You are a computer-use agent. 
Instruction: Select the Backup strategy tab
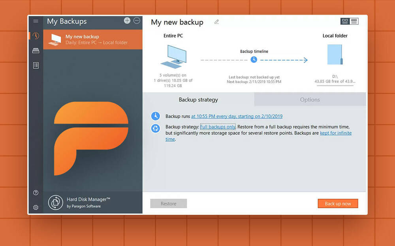coord(198,100)
